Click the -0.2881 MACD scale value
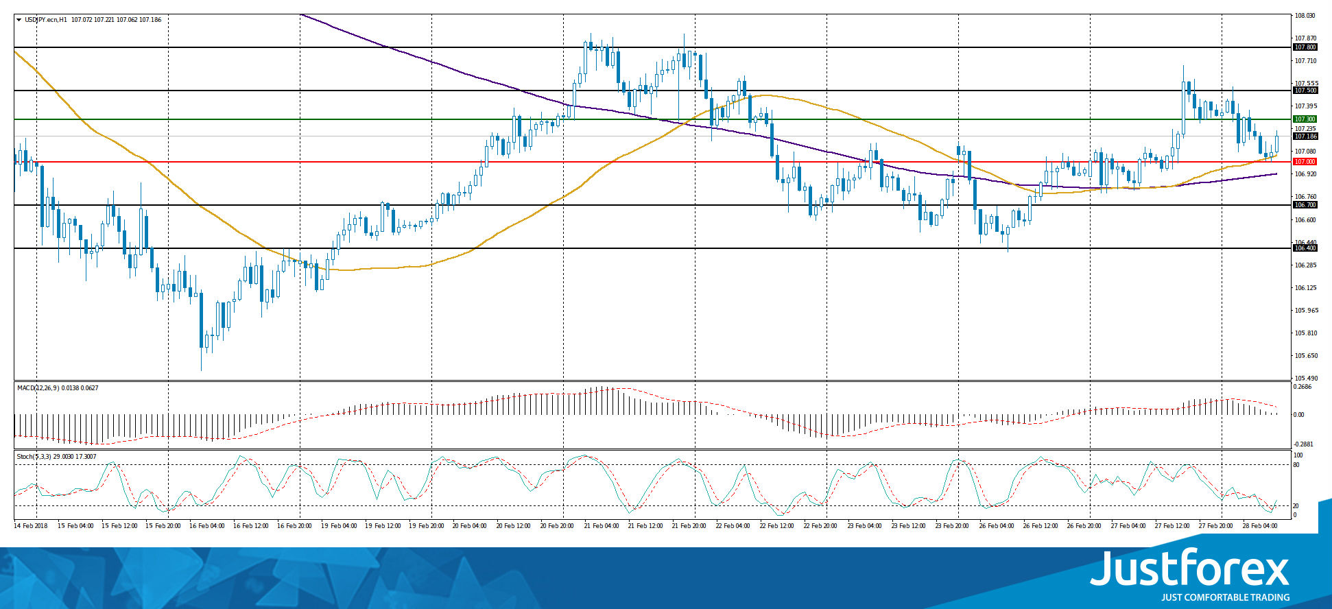 pyautogui.click(x=1303, y=444)
